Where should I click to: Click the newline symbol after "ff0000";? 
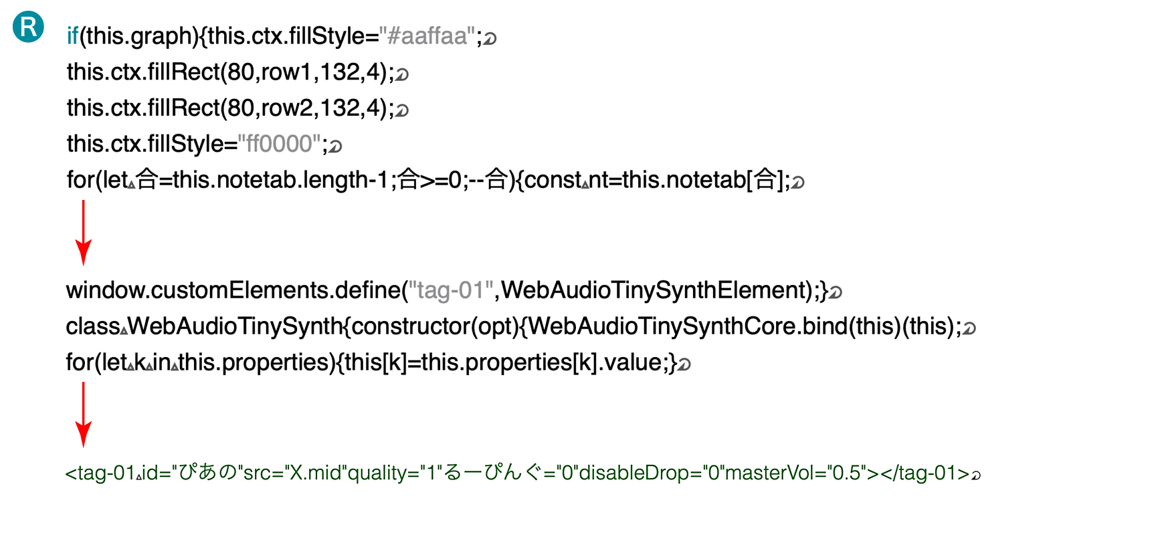[x=335, y=146]
